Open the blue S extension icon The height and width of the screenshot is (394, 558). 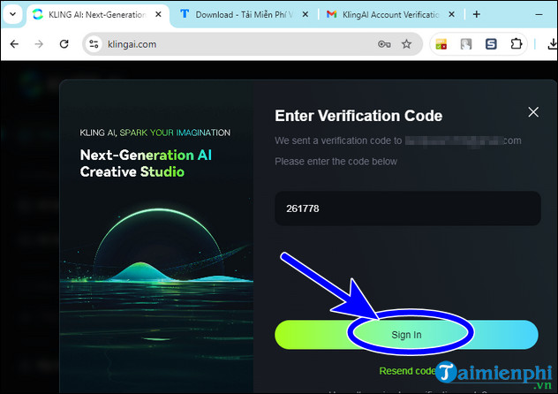491,44
